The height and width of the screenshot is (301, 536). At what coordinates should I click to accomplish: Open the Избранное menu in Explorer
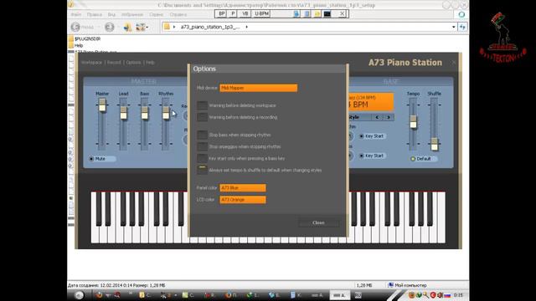(x=132, y=14)
